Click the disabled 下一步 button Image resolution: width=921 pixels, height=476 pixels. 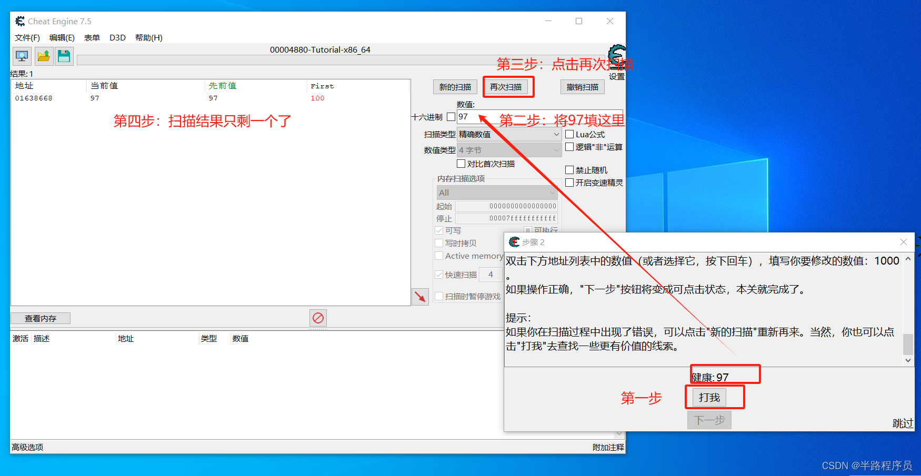[709, 420]
